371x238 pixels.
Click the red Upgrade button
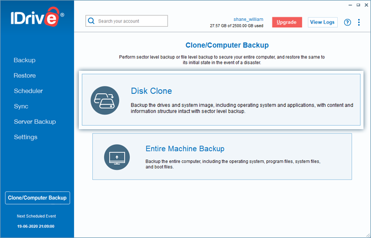click(287, 22)
